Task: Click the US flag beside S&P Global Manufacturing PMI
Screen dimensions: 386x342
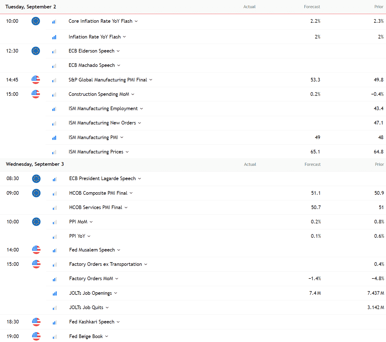Action: (x=36, y=80)
